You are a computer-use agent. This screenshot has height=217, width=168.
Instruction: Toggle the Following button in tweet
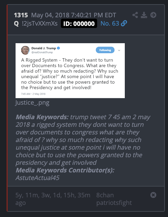point(105,50)
